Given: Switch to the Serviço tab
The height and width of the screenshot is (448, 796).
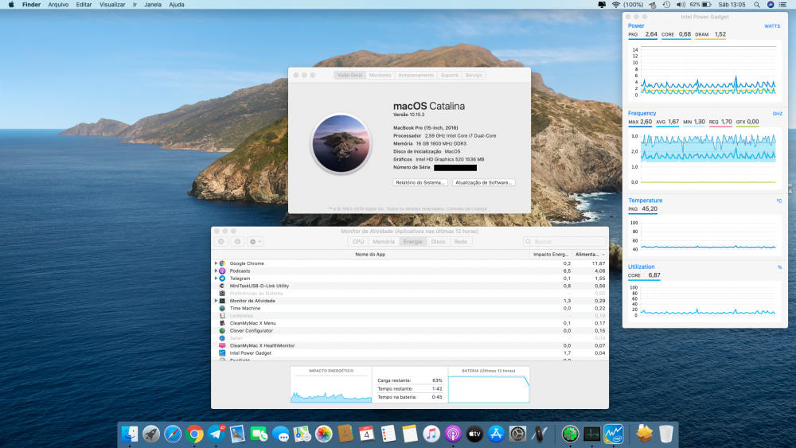Looking at the screenshot, I should tap(474, 75).
